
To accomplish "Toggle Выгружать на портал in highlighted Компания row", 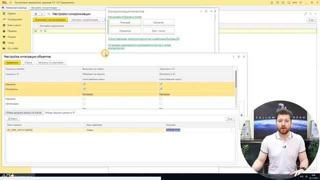I will click(84, 84).
